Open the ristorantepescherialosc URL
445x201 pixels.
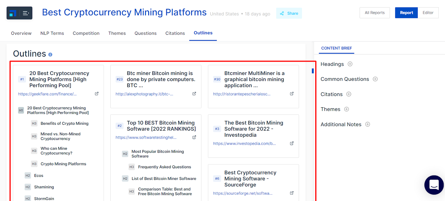click(242, 94)
